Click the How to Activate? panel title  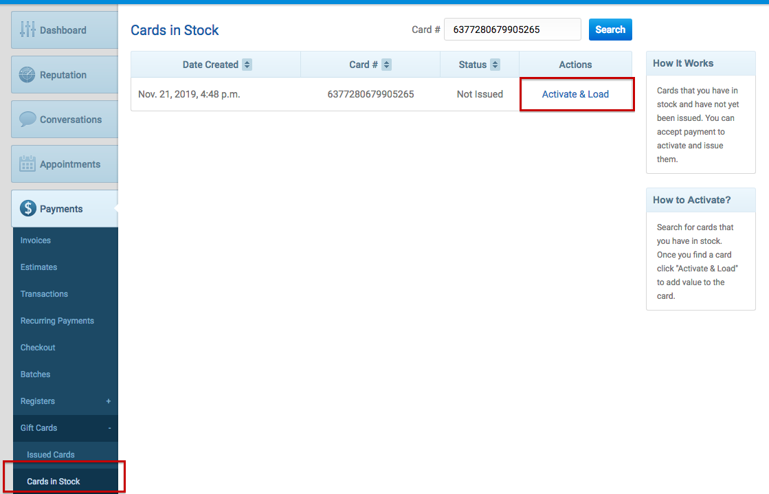click(692, 200)
